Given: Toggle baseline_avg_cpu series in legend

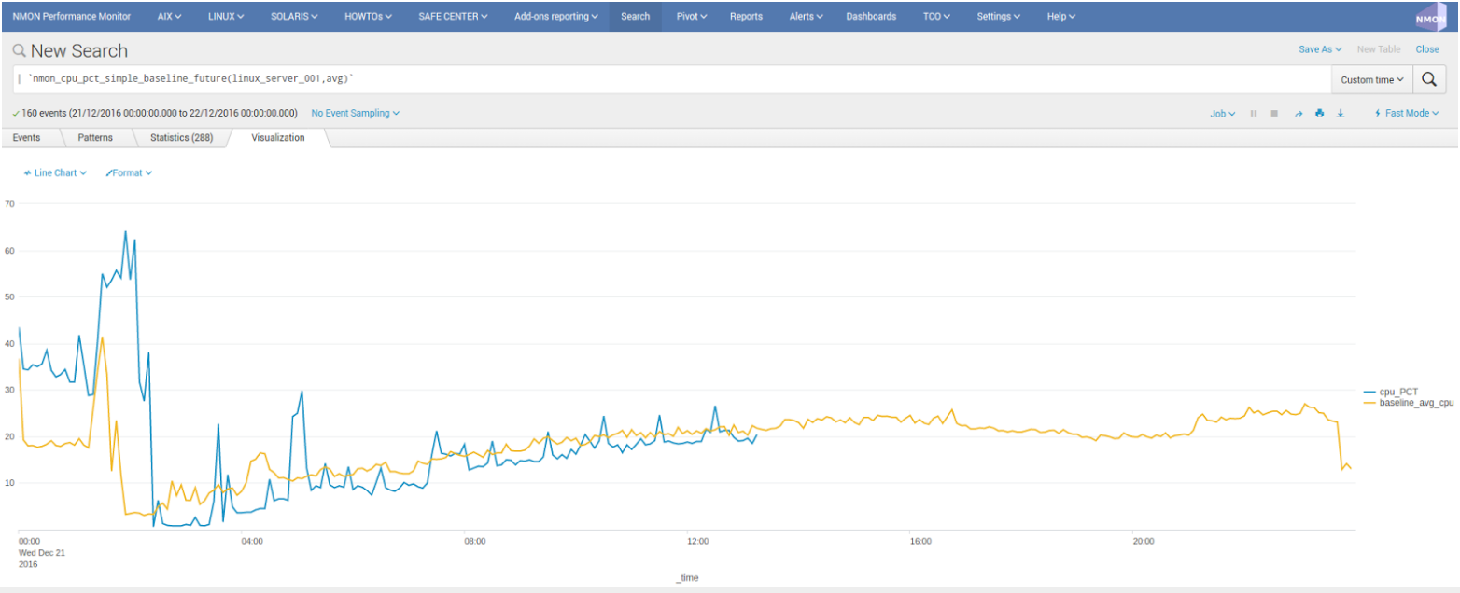Looking at the screenshot, I should pos(1415,403).
